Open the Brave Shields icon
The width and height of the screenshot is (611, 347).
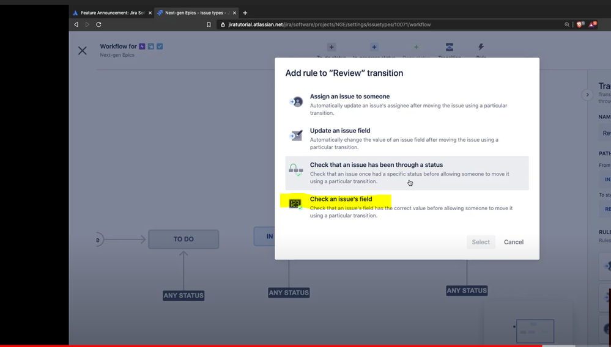[x=580, y=24]
